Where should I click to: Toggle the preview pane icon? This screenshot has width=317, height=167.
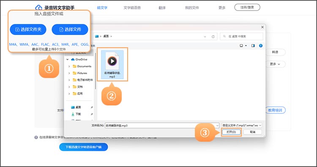[x=253, y=46]
